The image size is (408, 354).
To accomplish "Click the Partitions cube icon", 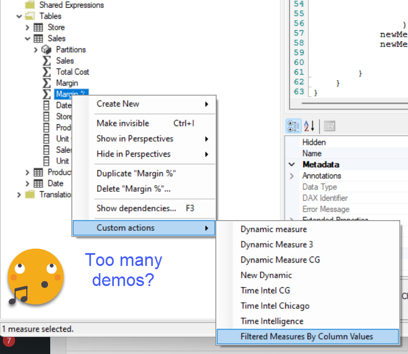I will 47,50.
